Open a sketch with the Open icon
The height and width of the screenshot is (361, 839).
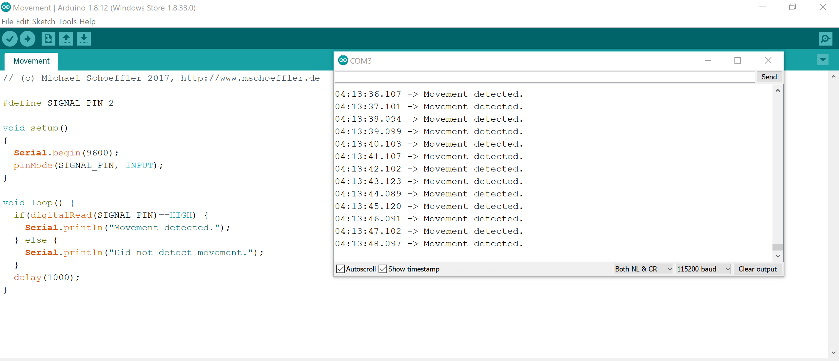(x=66, y=39)
